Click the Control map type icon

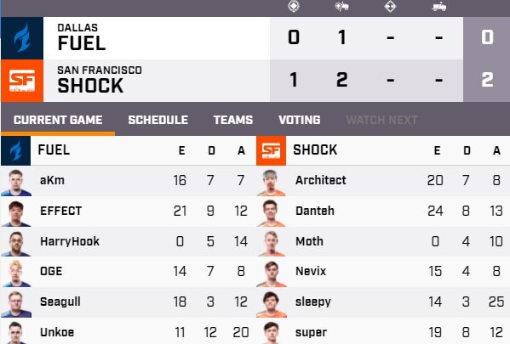point(294,6)
